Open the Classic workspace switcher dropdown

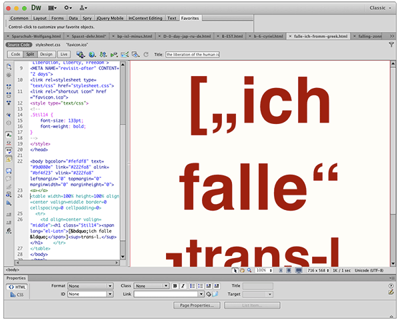(x=380, y=8)
